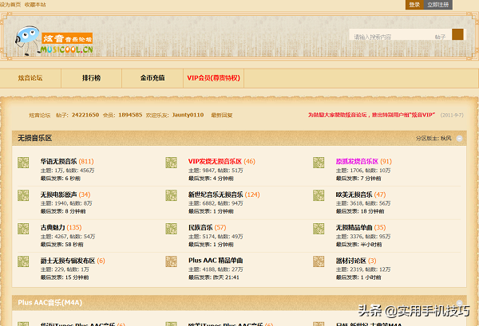Select the VIP会员(尊贵特权) tab
Screen dimensions: 479x326
point(213,78)
